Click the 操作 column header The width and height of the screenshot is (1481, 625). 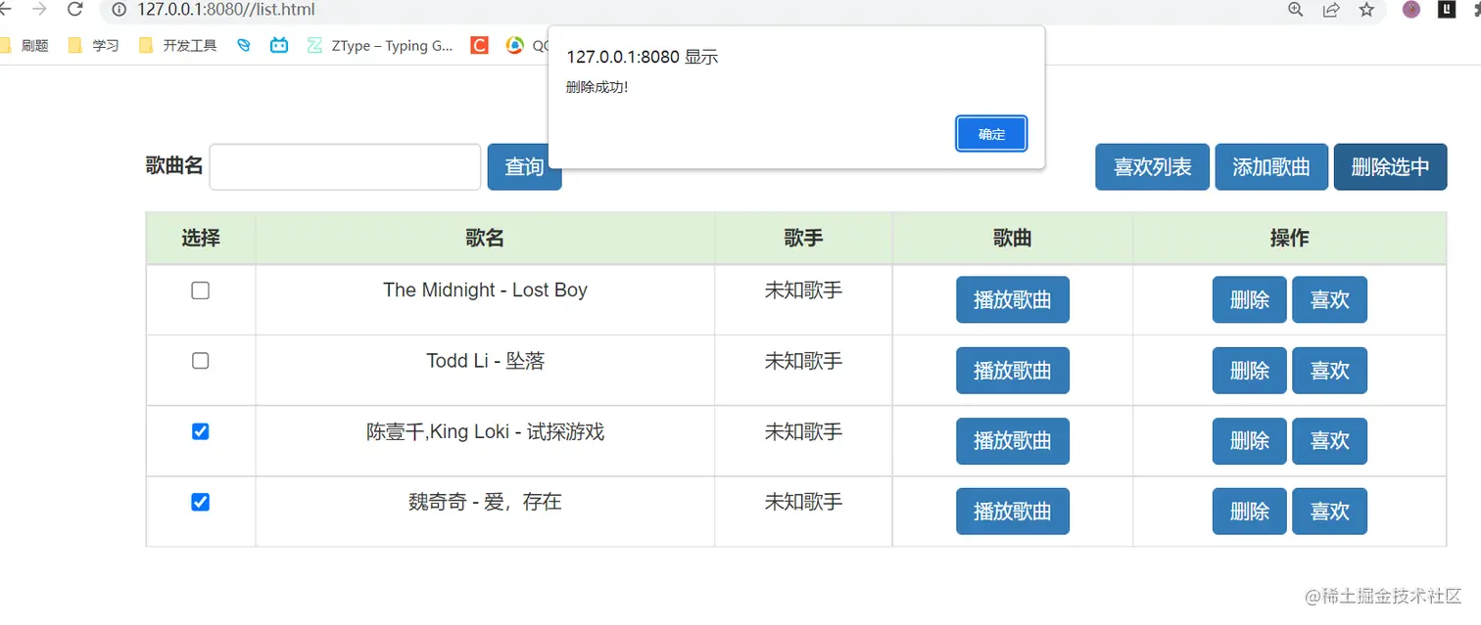tap(1290, 238)
